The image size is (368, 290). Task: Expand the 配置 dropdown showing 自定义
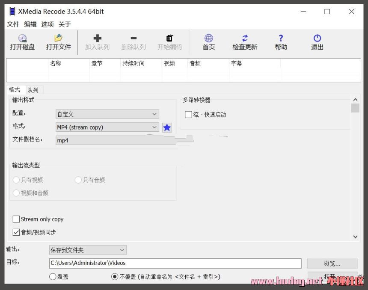pos(107,114)
